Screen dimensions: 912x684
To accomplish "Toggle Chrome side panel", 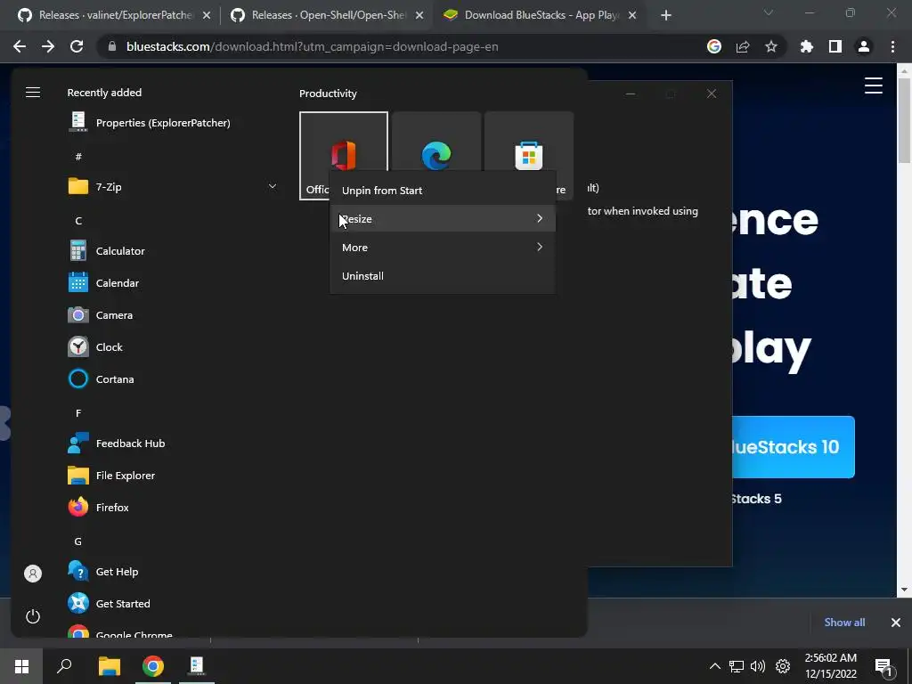I will (x=835, y=46).
